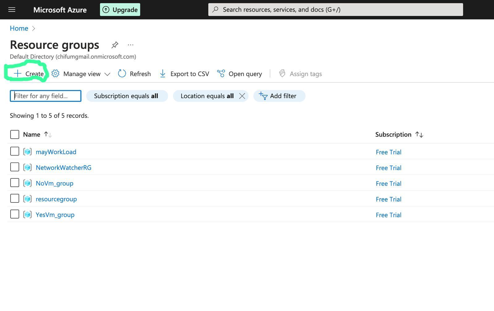Screen dimensions: 494x311
Task: Check the resourcegroup row checkbox
Action: 15,198
